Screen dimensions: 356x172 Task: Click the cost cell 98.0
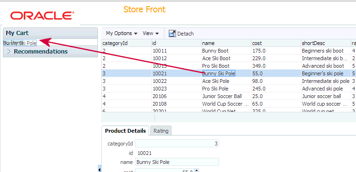(x=258, y=81)
